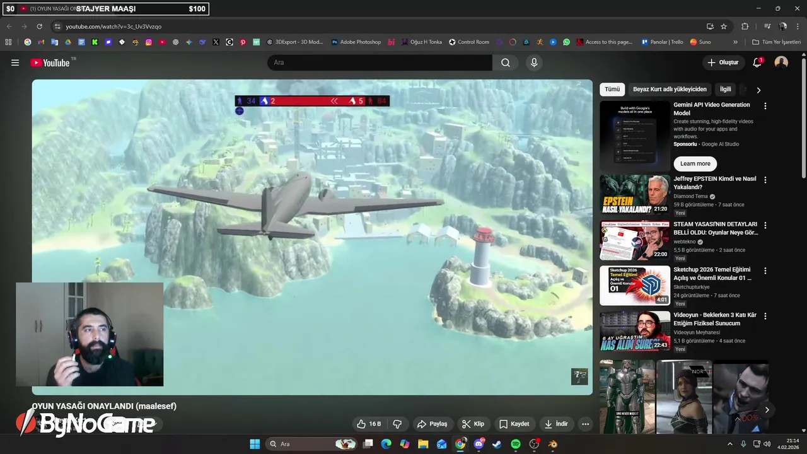
Task: Open options menu for Sketchup 2026 video
Action: click(x=765, y=271)
